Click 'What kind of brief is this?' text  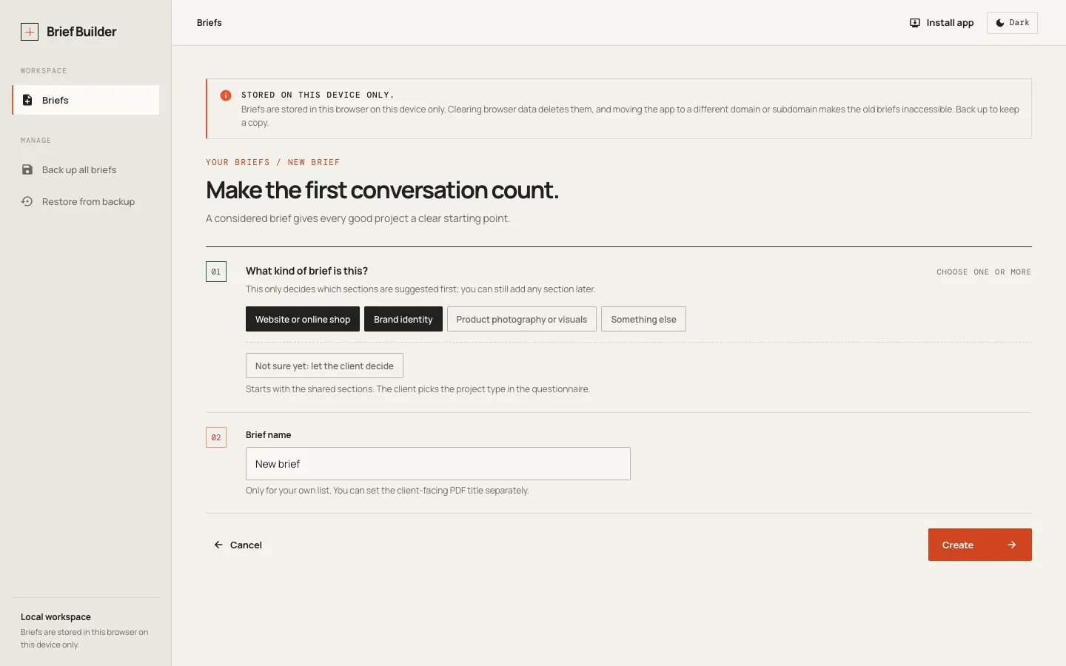[306, 271]
